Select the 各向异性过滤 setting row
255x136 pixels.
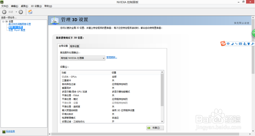(110, 84)
